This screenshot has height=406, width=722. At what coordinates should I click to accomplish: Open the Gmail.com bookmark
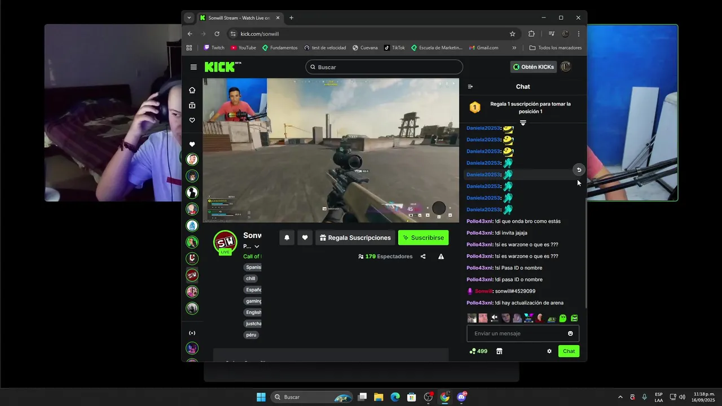(x=483, y=48)
